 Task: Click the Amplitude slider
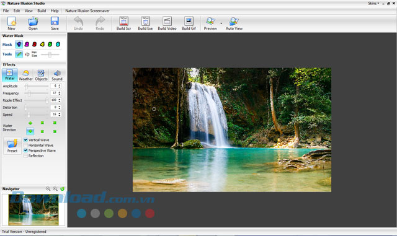[x=37, y=86]
